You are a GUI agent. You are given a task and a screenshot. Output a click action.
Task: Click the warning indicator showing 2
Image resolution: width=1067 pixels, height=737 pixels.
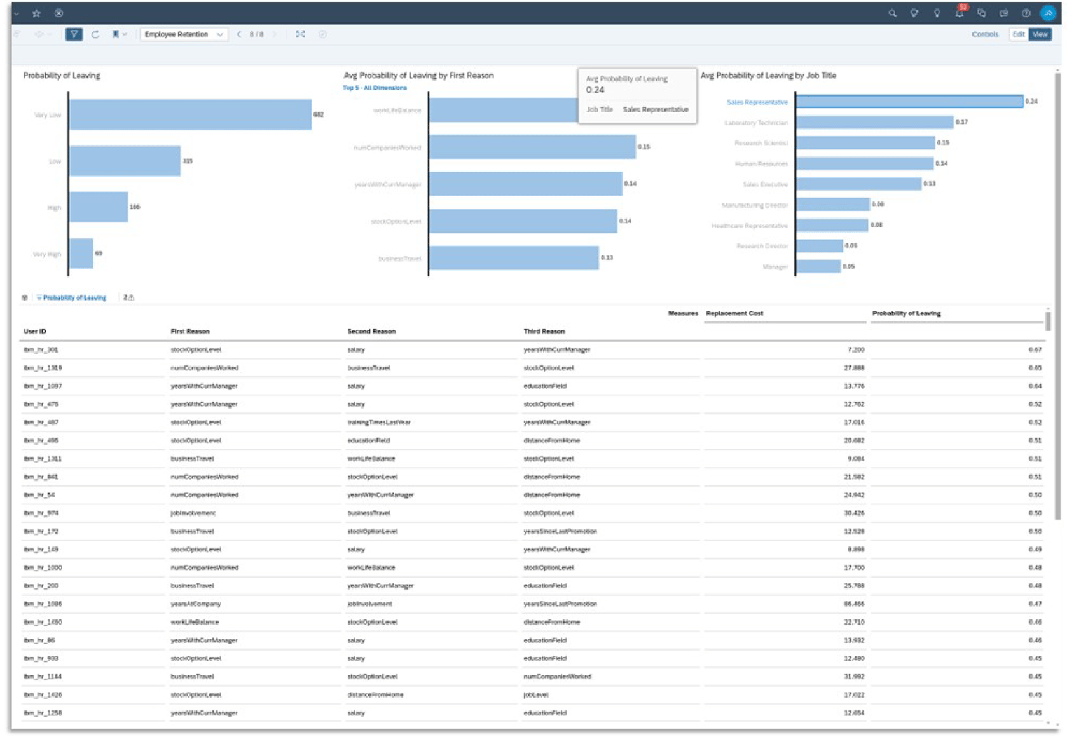[x=128, y=297]
